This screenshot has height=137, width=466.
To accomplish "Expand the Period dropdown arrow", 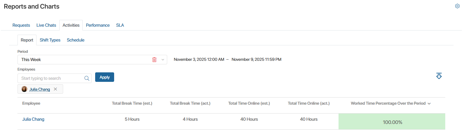I will [163, 60].
